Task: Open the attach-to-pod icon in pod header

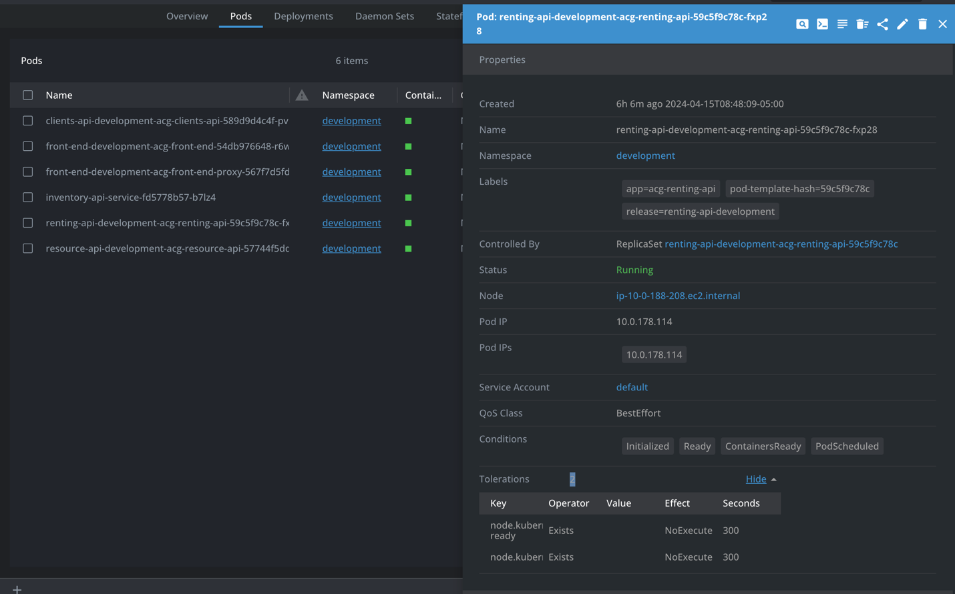Action: tap(802, 24)
